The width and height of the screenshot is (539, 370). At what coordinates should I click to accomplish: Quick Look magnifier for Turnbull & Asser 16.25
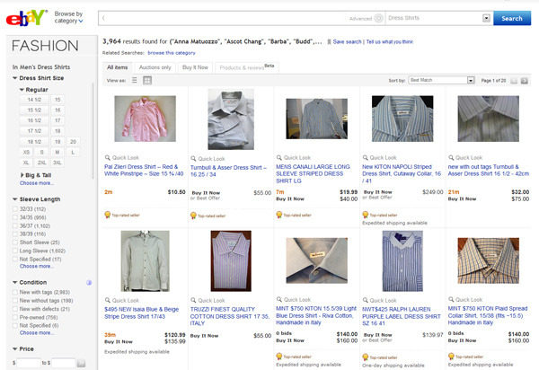point(193,158)
